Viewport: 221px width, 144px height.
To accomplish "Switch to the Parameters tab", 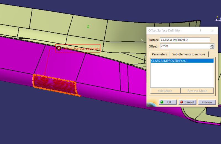I will (x=159, y=54).
